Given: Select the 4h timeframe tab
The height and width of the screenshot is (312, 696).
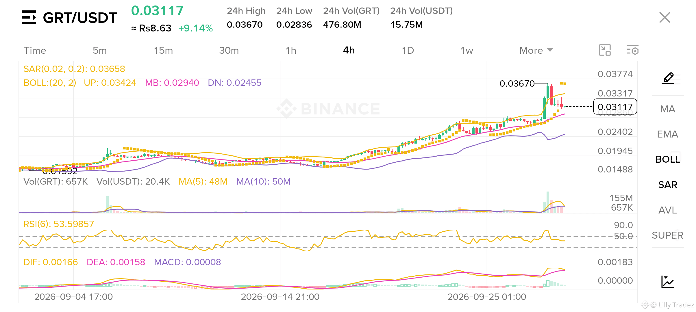Looking at the screenshot, I should point(349,50).
